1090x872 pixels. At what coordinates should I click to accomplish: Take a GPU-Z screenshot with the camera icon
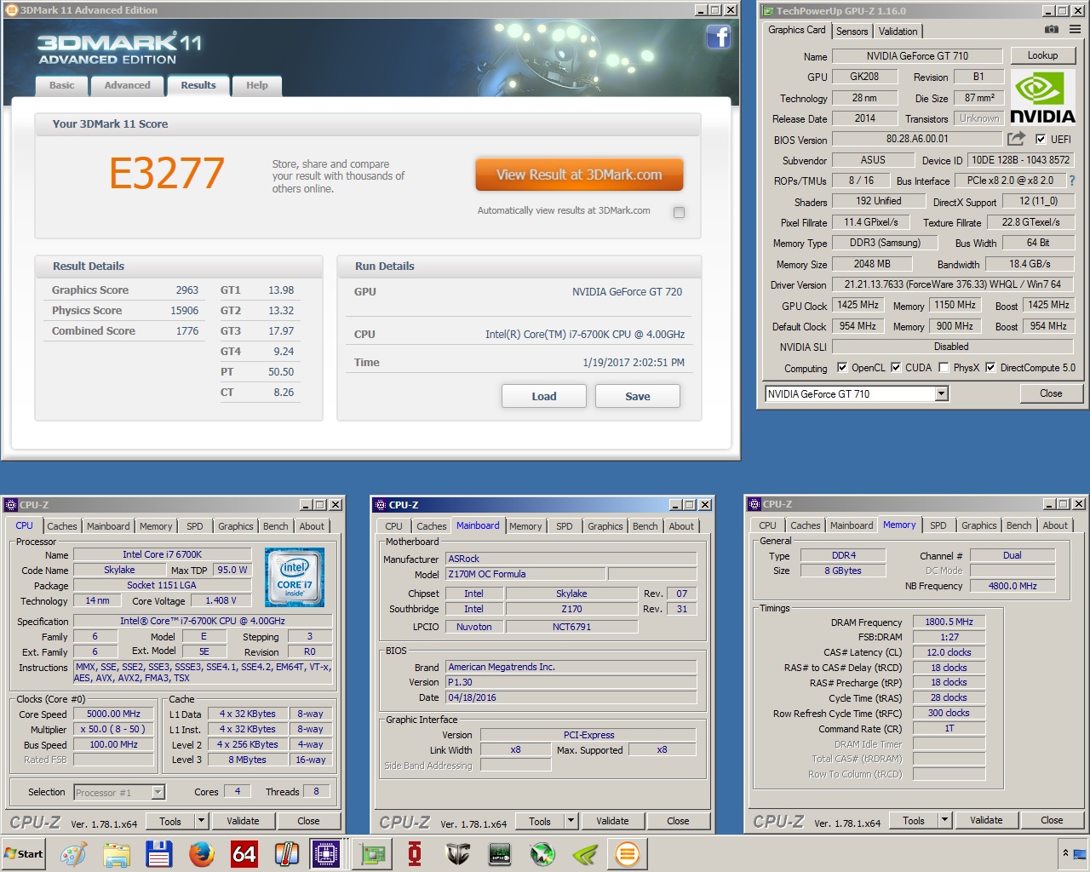(x=1052, y=29)
